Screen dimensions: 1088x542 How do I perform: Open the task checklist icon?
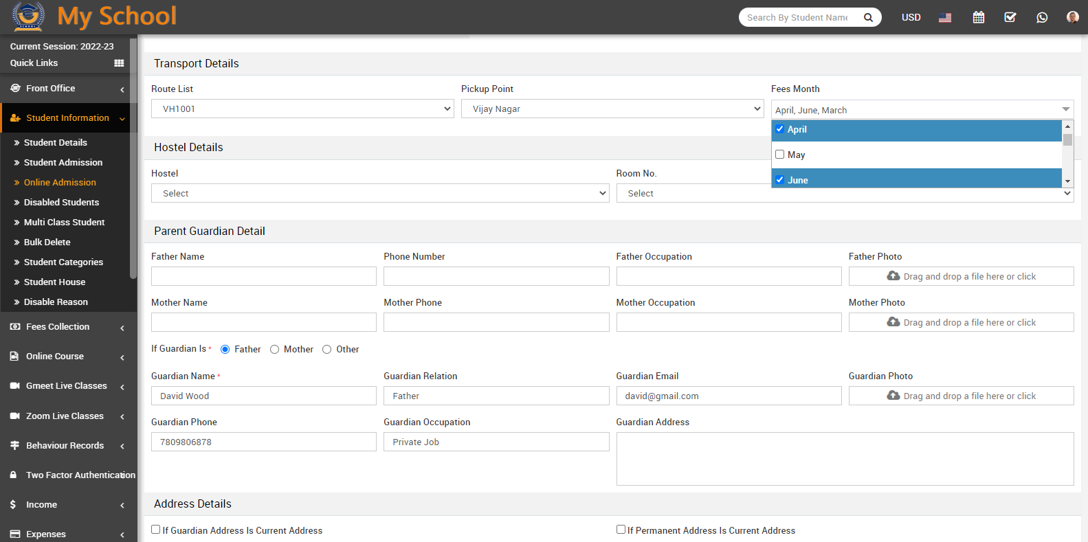coord(1010,18)
